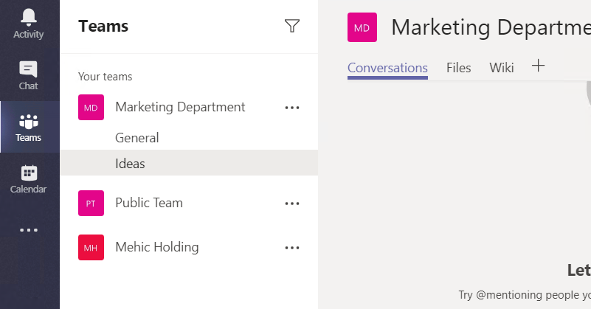The height and width of the screenshot is (309, 591).
Task: Click the PT avatar for Public Team
Action: point(91,204)
